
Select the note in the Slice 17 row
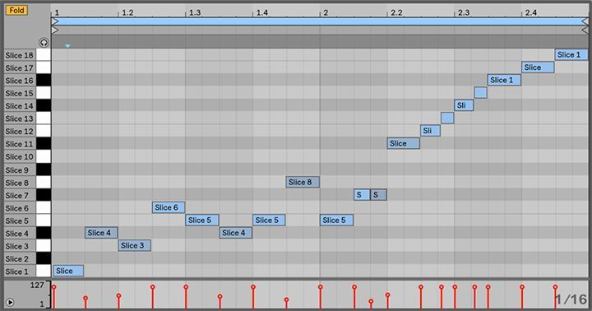(x=538, y=67)
